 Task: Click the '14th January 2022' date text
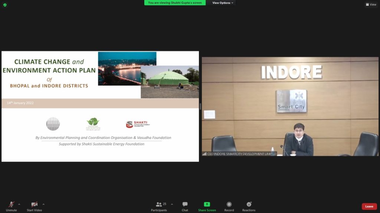[20, 103]
